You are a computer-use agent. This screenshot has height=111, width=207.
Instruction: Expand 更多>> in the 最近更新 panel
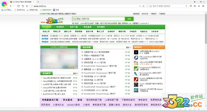[128, 47]
